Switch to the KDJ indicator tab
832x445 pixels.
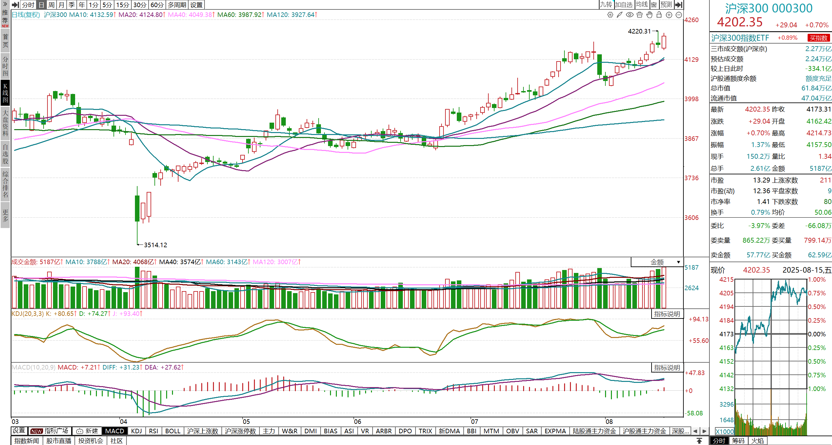coord(136,431)
